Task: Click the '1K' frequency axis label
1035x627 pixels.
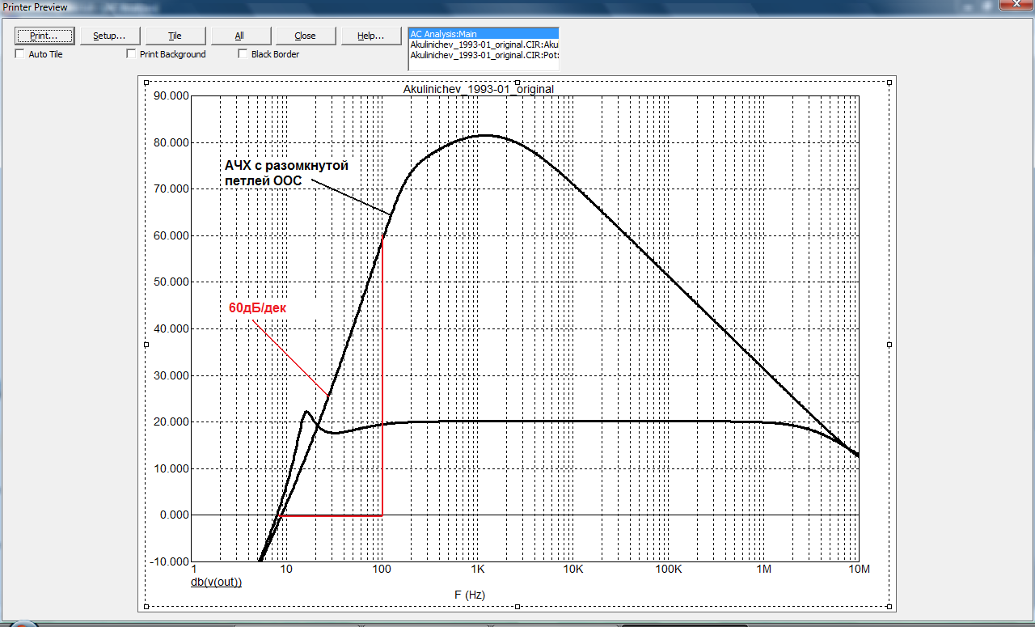Action: click(x=477, y=570)
